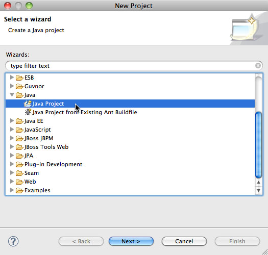268x255 pixels.
Task: Select the Examples folder icon
Action: (x=19, y=190)
